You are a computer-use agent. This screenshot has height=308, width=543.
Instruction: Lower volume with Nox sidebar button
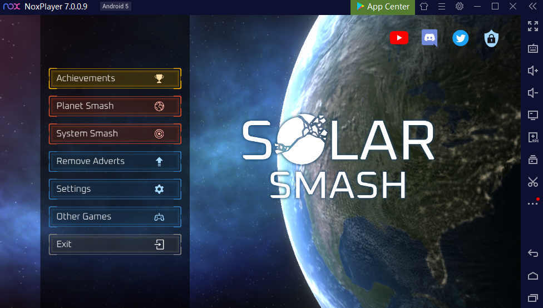[x=532, y=93]
